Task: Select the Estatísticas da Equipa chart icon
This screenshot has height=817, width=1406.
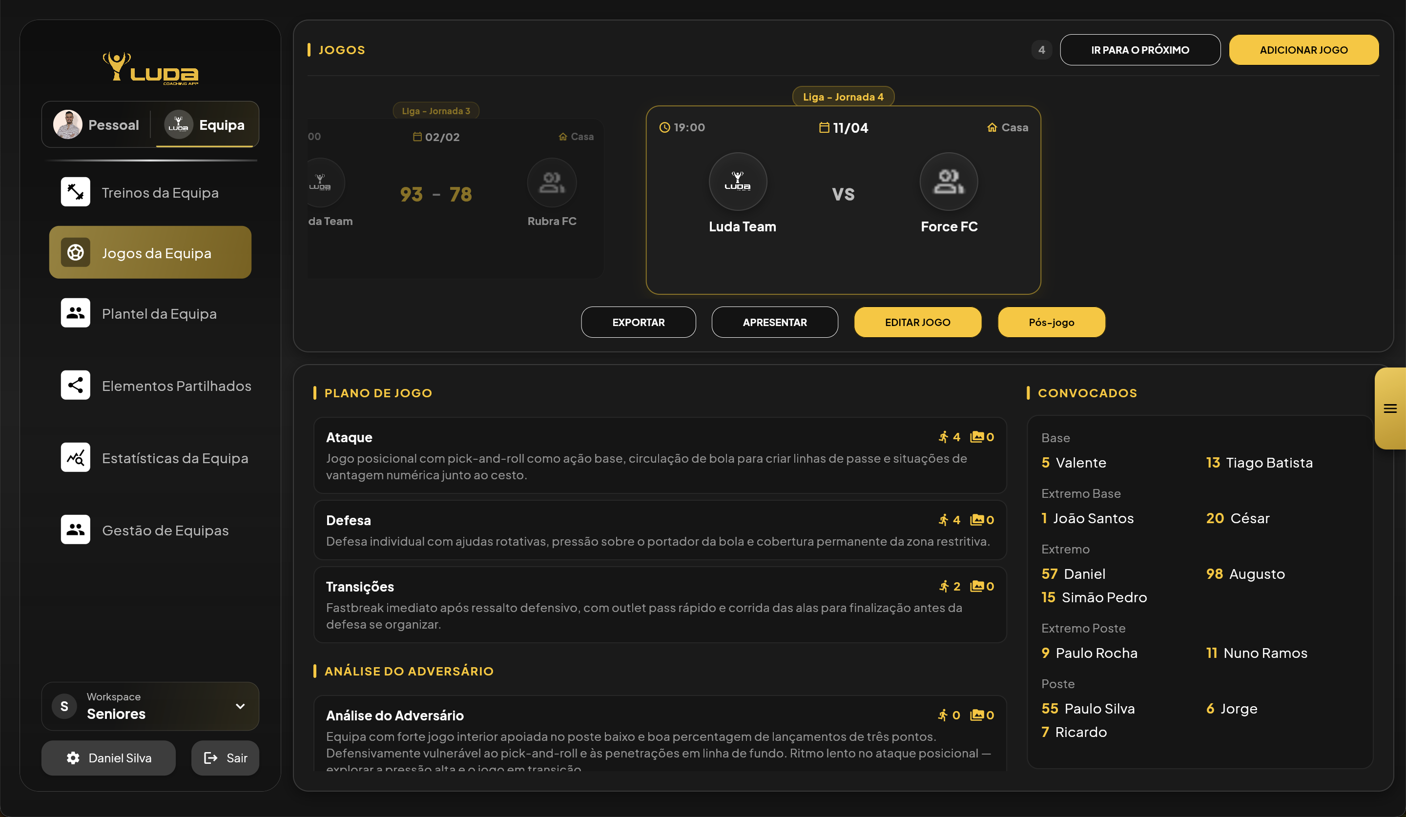Action: click(x=75, y=457)
